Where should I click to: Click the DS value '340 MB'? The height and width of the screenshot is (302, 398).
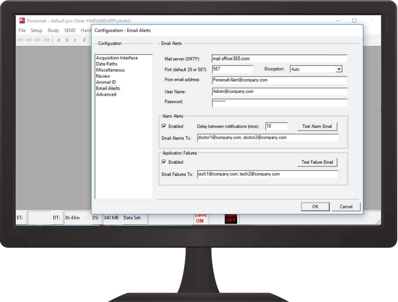pos(111,218)
